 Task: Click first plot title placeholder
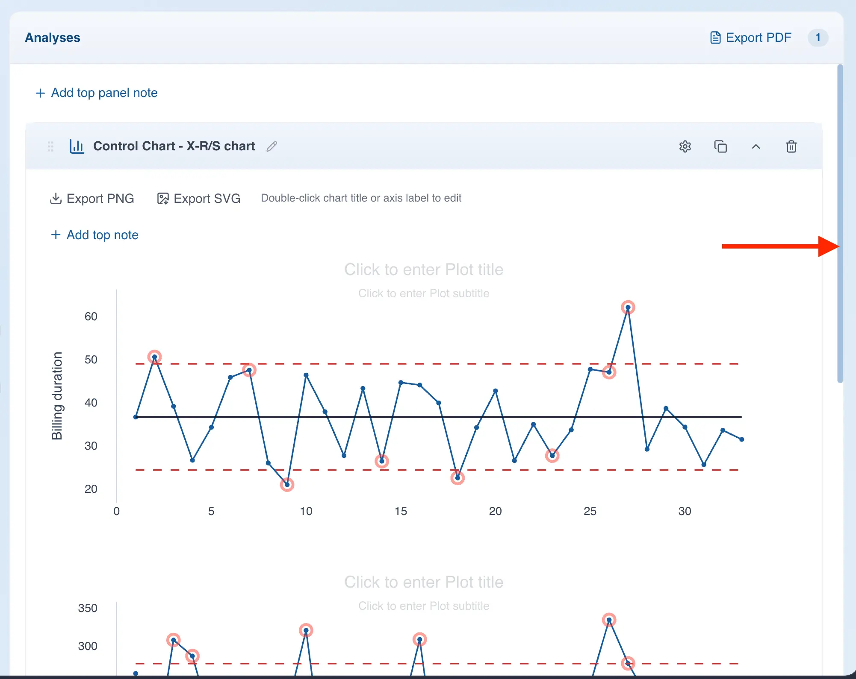(x=423, y=269)
